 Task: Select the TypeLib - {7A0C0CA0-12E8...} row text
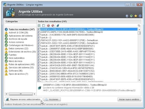click(x=67, y=68)
